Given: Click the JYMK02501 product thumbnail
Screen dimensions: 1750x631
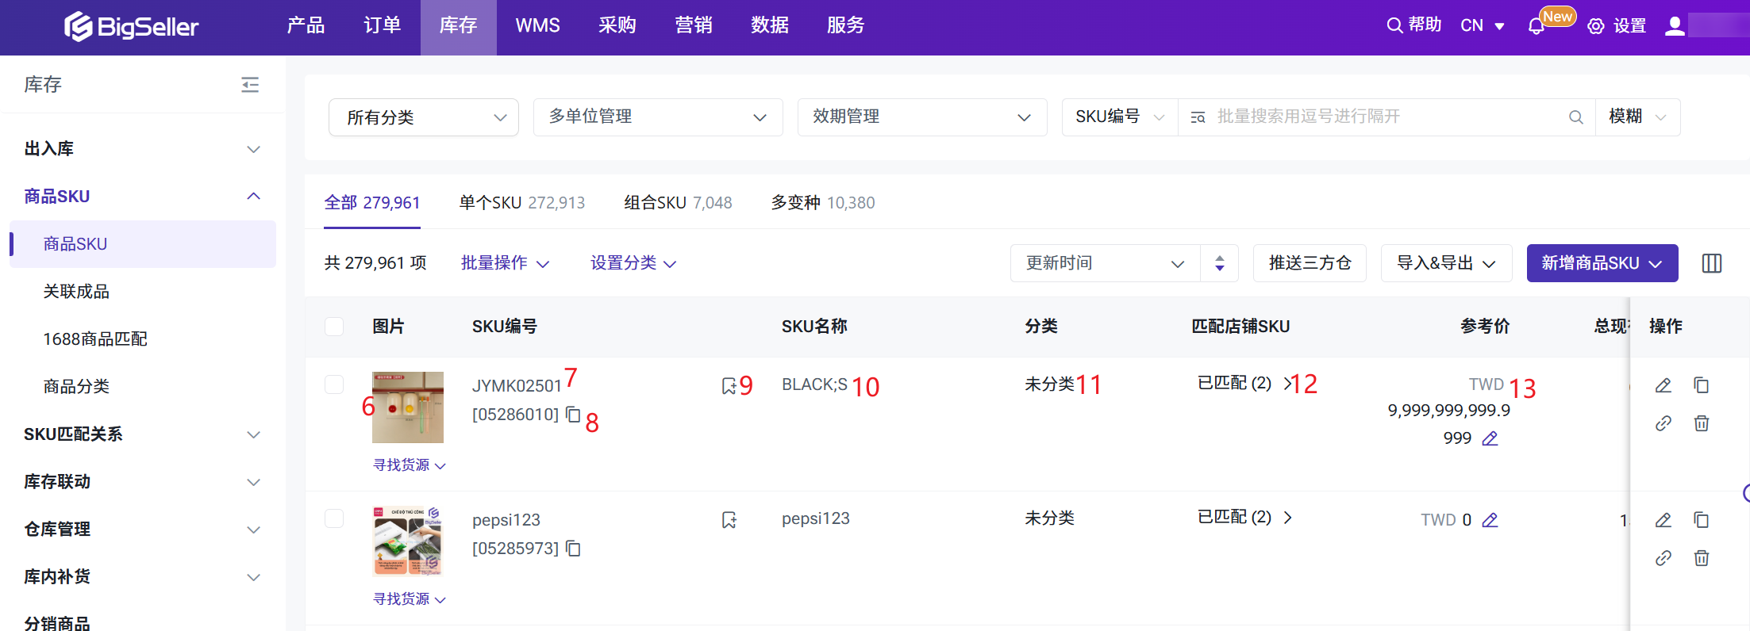Looking at the screenshot, I should [408, 407].
